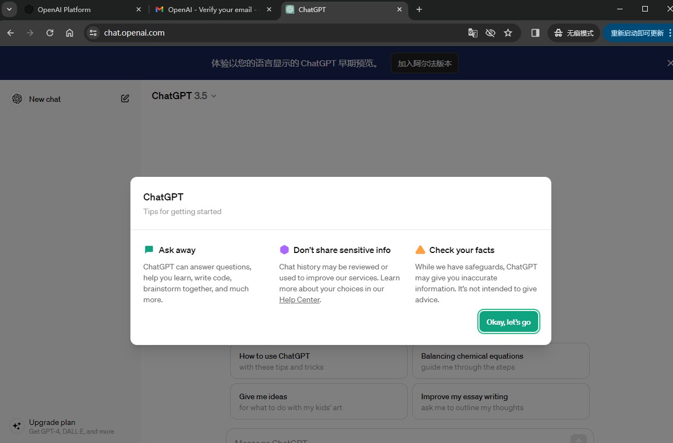The height and width of the screenshot is (443, 673).
Task: Click the browser back arrow
Action: (x=10, y=33)
